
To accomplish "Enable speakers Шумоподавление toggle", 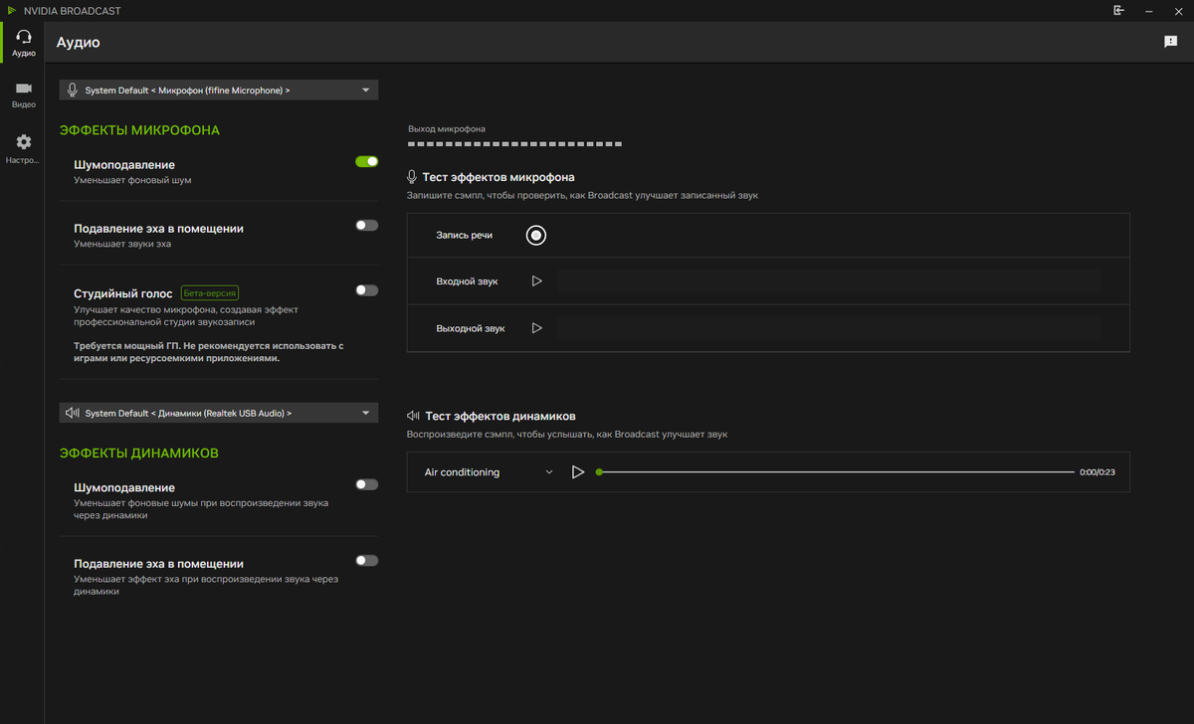I will [367, 484].
